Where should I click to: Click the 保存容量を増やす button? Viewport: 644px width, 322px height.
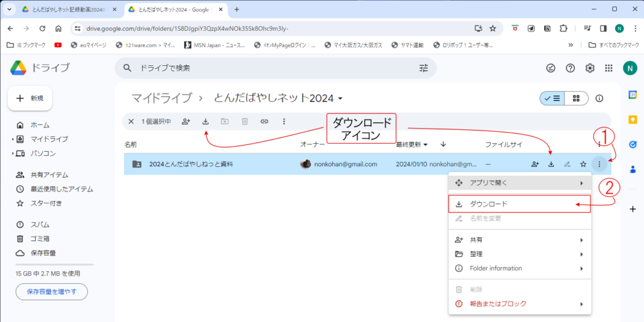point(52,291)
